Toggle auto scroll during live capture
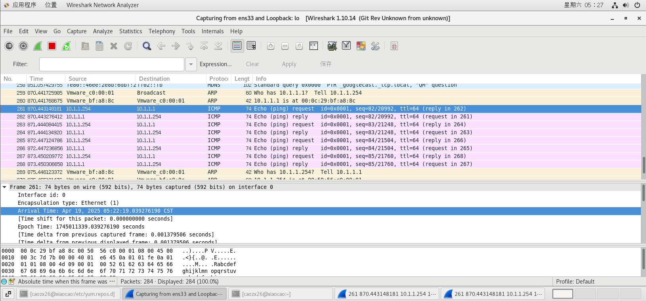This screenshot has width=646, height=301. [x=251, y=46]
